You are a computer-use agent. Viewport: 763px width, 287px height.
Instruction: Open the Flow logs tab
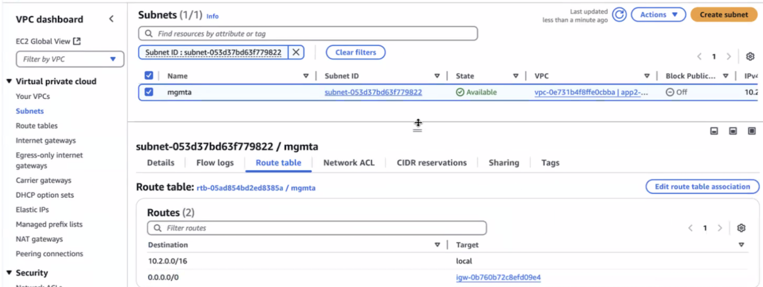click(215, 163)
